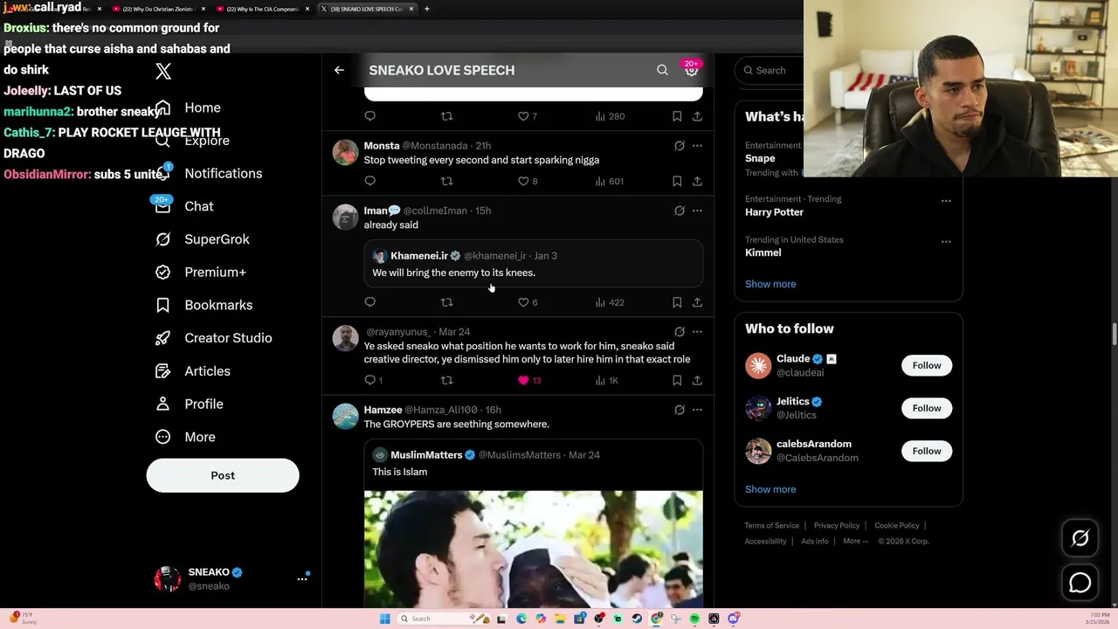
Task: Like the top post with 7 likes
Action: click(528, 116)
